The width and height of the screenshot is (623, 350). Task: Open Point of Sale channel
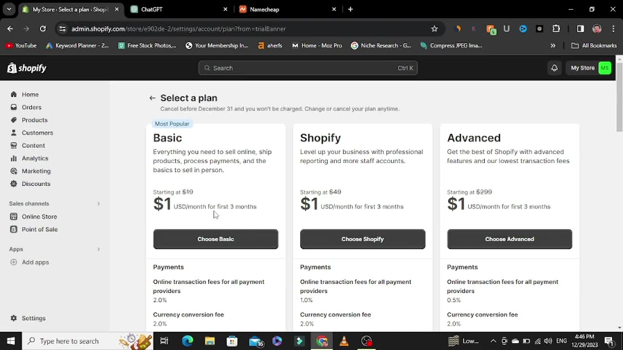(39, 229)
